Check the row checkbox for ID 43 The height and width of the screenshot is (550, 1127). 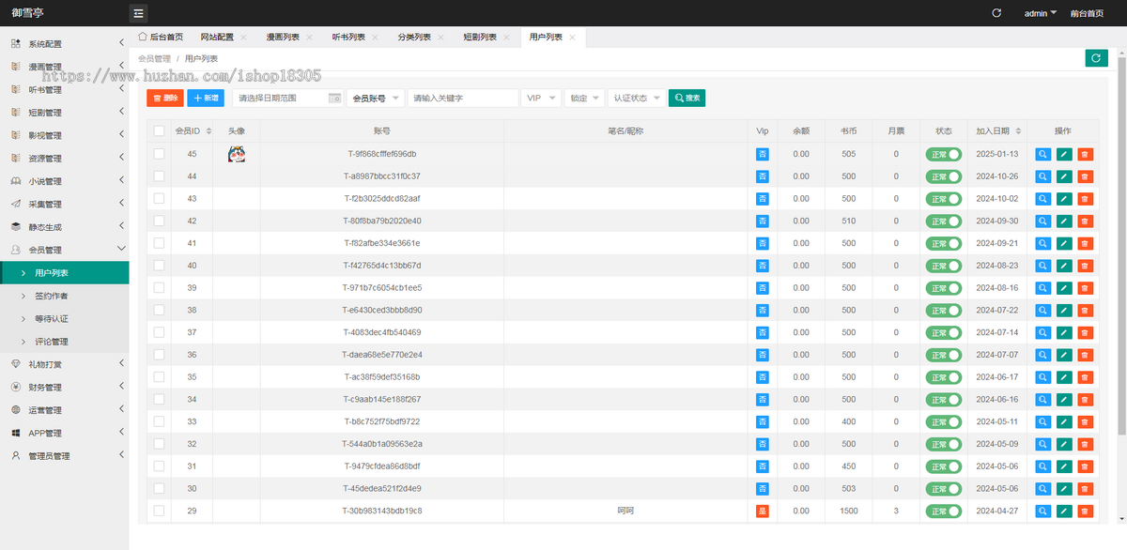159,199
